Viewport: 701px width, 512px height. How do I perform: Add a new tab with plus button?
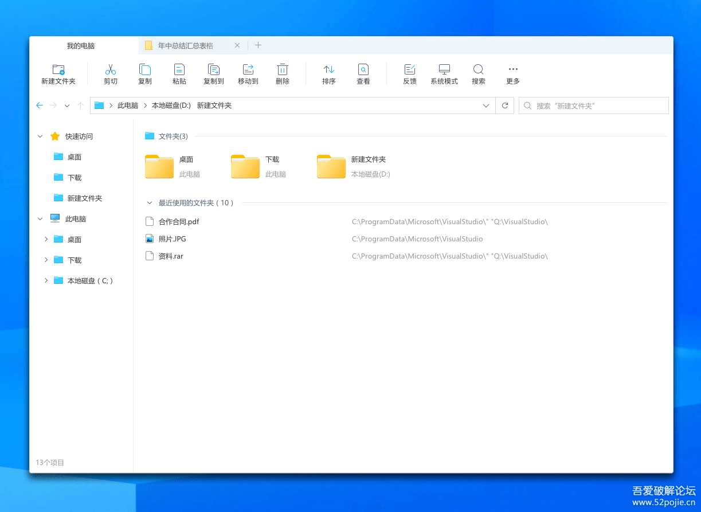click(258, 45)
